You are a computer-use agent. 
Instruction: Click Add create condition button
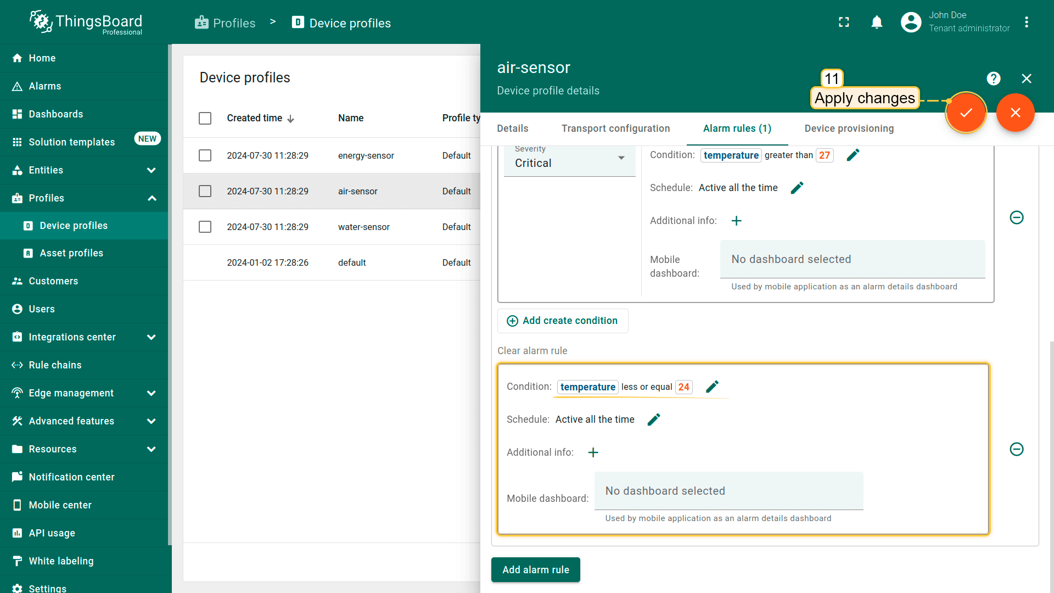click(563, 321)
